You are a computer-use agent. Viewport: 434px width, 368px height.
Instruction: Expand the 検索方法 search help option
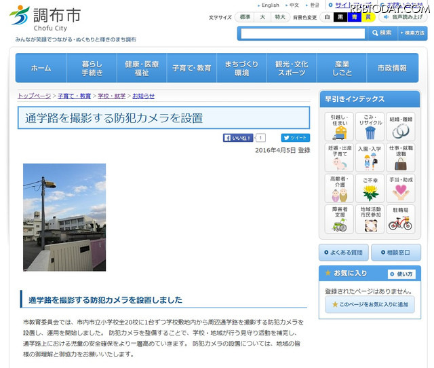413,33
